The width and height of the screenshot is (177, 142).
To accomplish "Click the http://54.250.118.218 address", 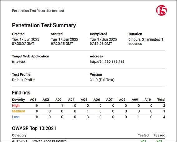I will [x=107, y=61].
